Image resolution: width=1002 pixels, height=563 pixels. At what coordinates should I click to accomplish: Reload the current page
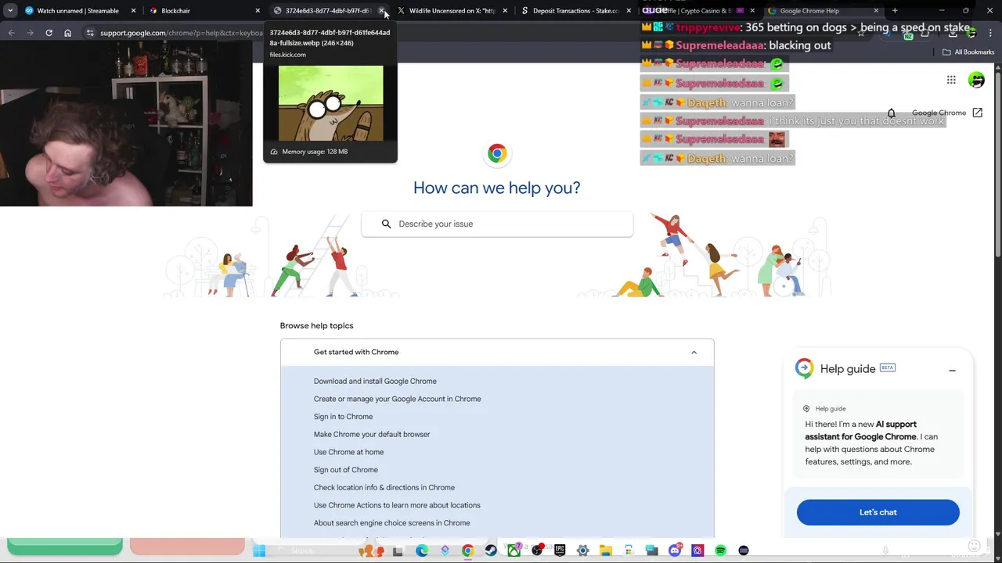click(49, 33)
